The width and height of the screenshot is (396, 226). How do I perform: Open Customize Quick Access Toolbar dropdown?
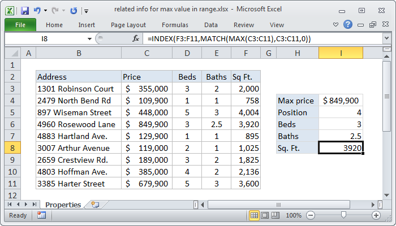click(85, 10)
